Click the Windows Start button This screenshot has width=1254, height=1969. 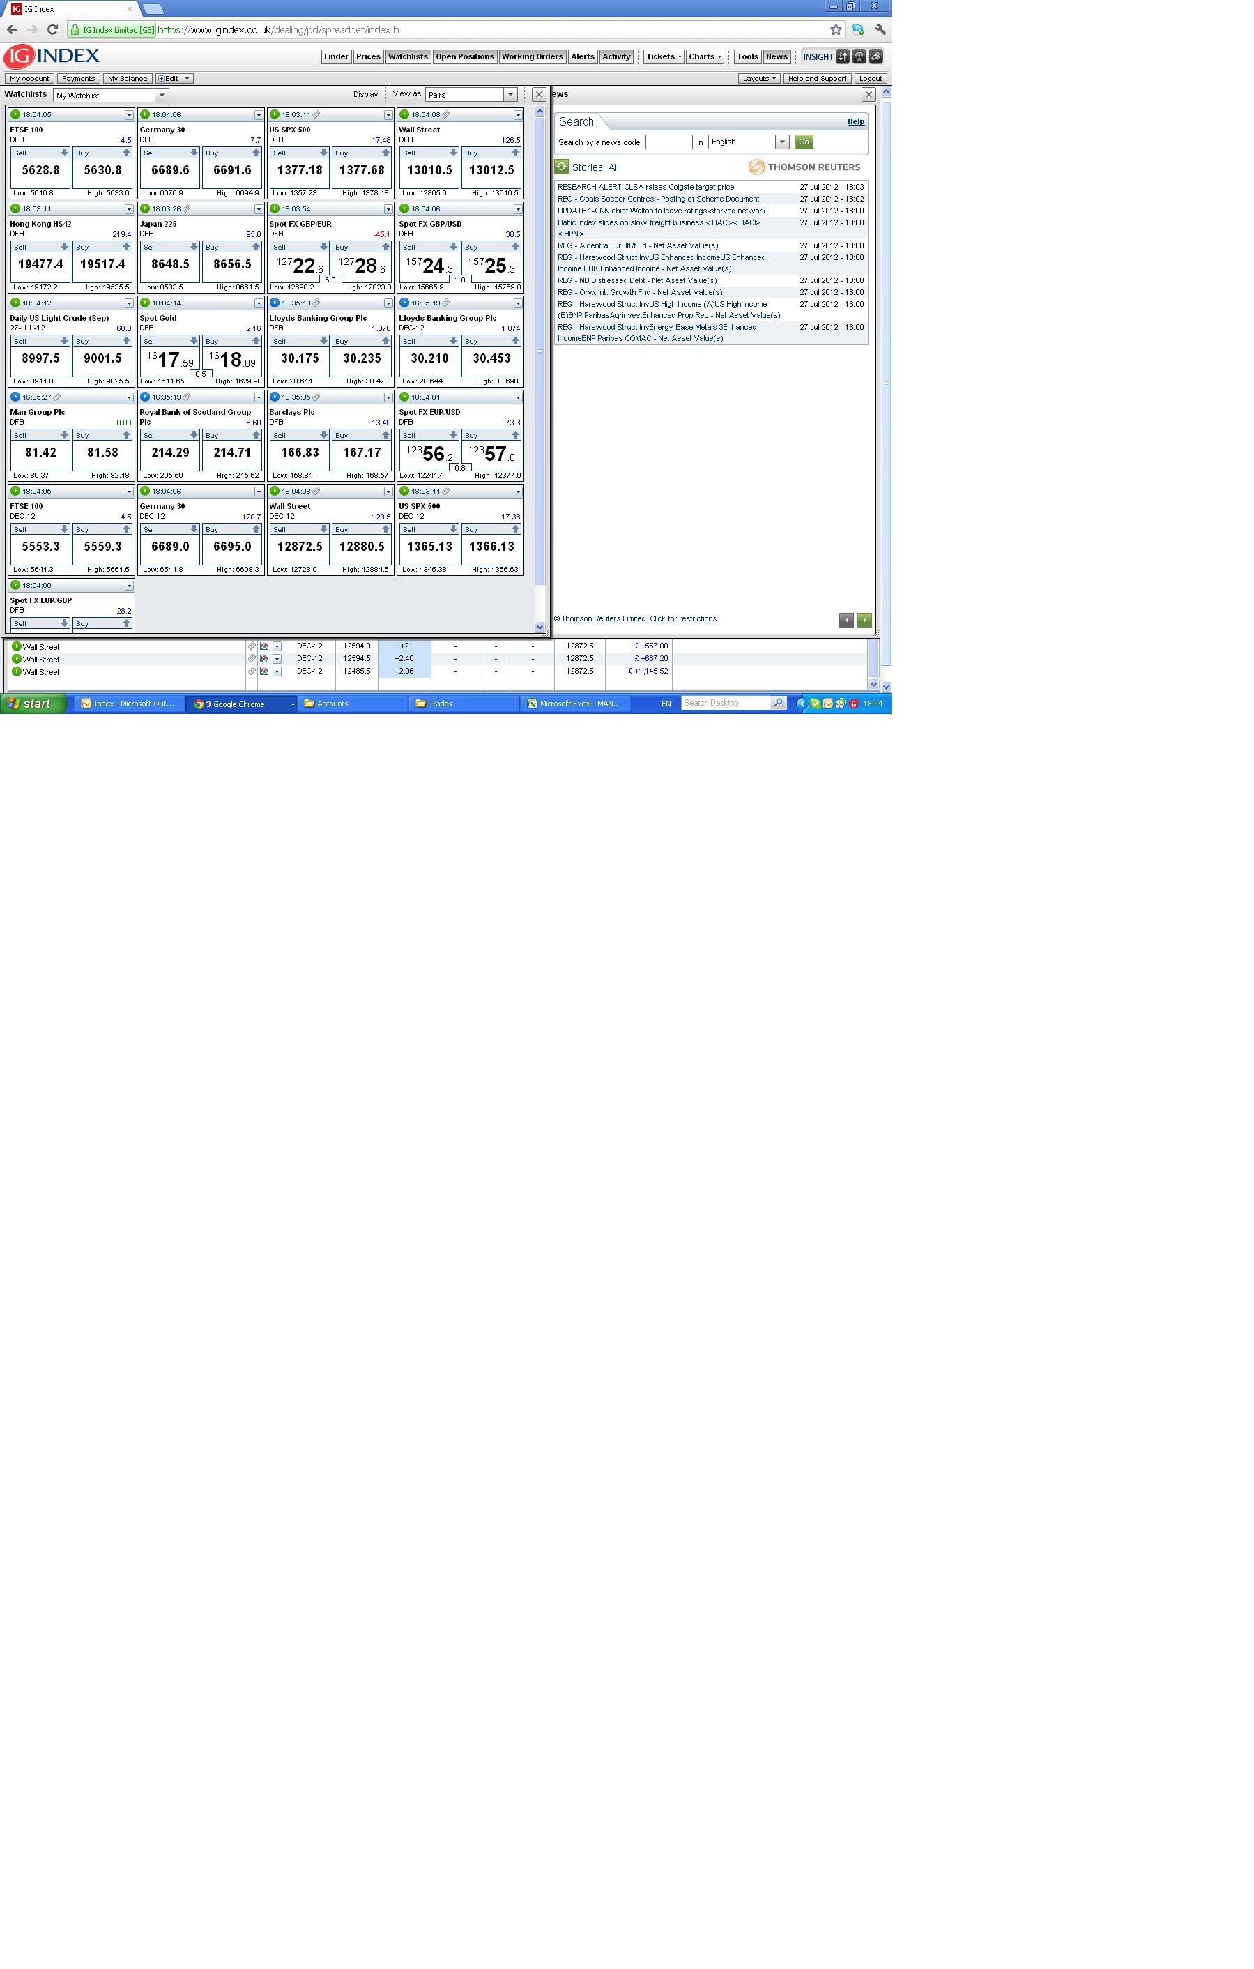tap(33, 704)
